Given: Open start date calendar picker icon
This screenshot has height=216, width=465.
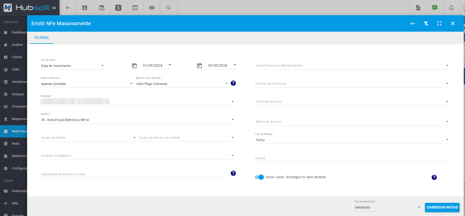Looking at the screenshot, I should click(134, 66).
